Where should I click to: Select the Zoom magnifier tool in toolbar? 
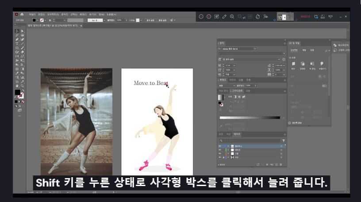[22, 85]
